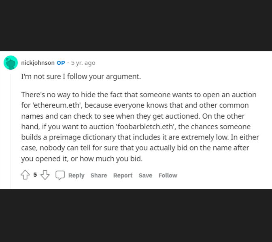Click the speech bubble reply icon

pyautogui.click(x=60, y=175)
